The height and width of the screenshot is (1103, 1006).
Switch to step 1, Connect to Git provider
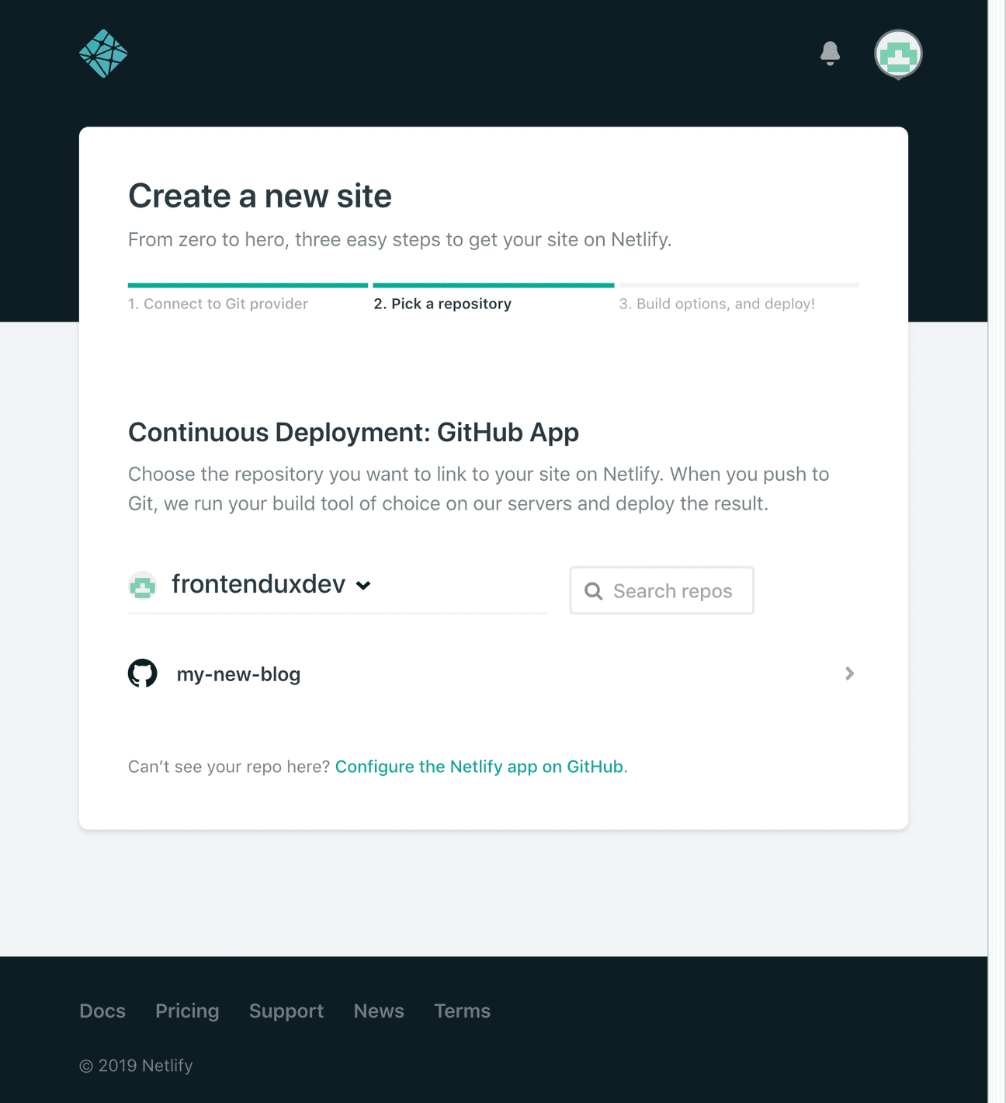click(218, 304)
